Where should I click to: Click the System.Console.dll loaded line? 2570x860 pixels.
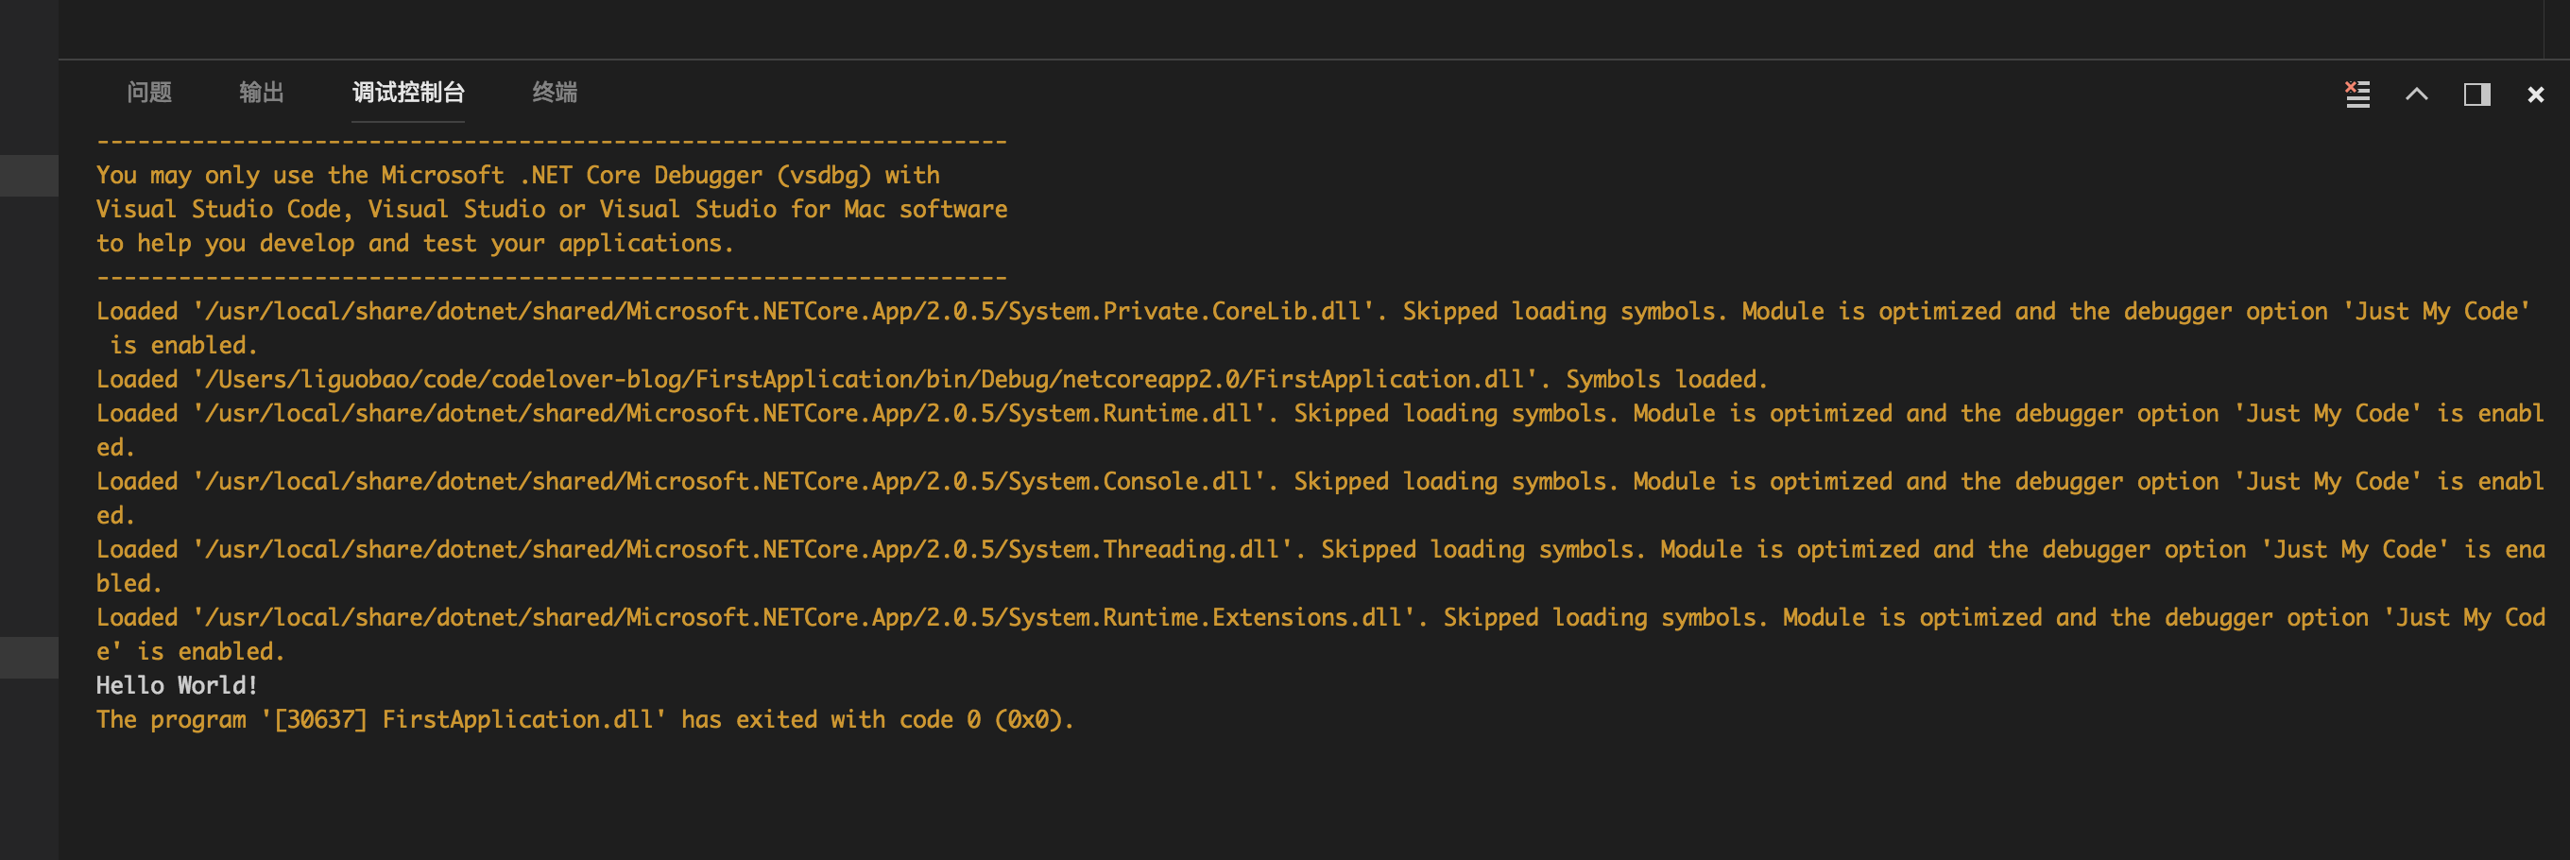click(x=1320, y=498)
